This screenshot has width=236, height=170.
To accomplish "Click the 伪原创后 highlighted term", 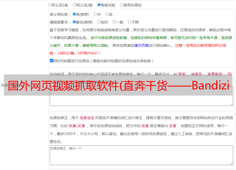I will 87,118.
